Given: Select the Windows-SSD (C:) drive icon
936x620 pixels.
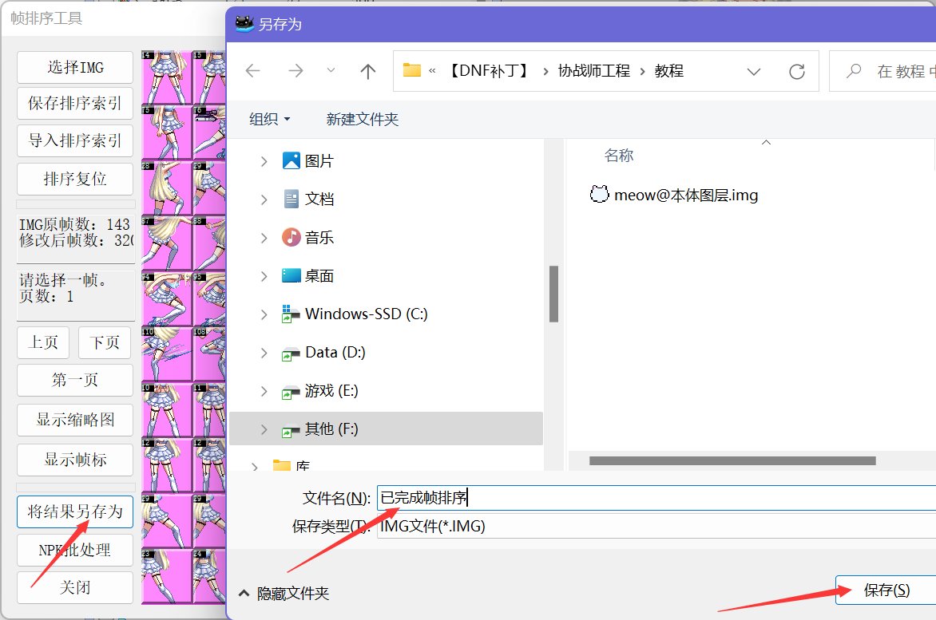Looking at the screenshot, I should (290, 314).
